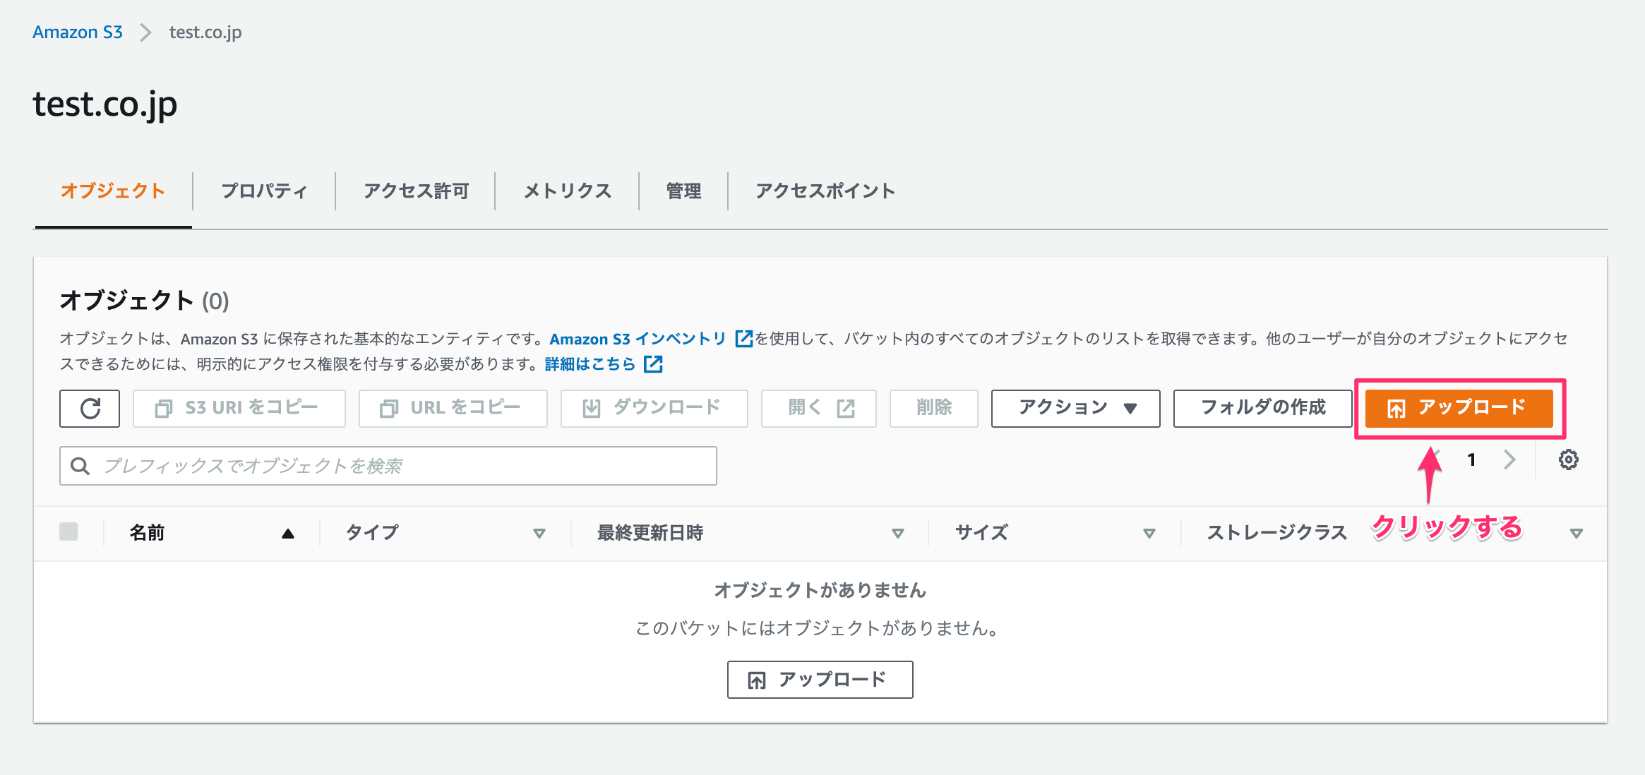The width and height of the screenshot is (1645, 775).
Task: Expand the タイプ column sort options
Action: coord(540,534)
